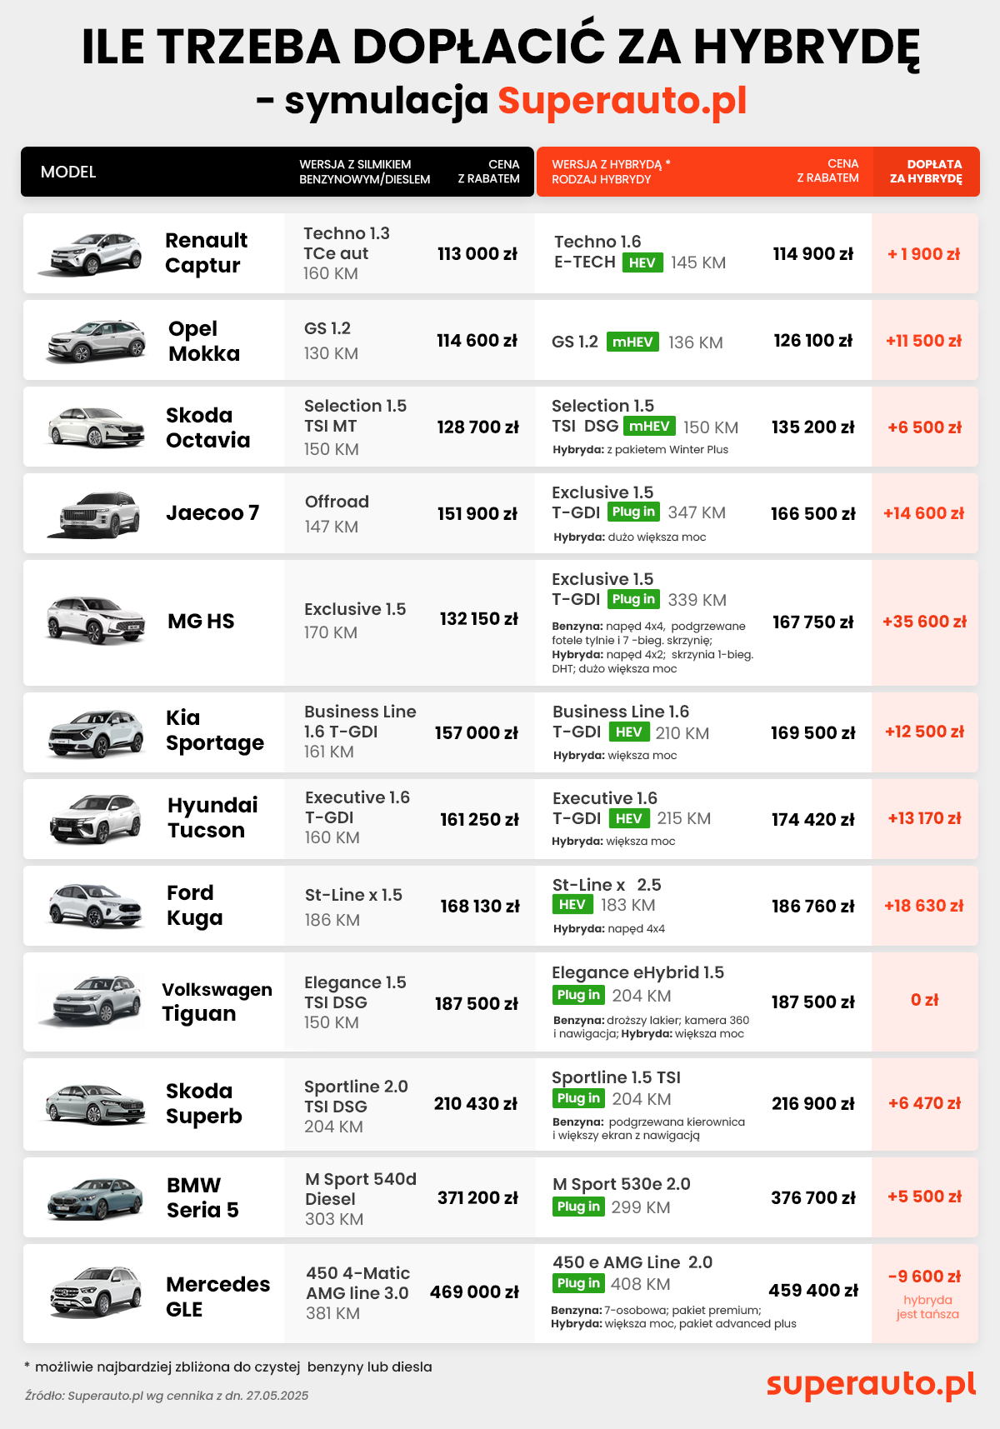Click the Renault Captur car image
Screen dimensions: 1000x1429
click(92, 253)
